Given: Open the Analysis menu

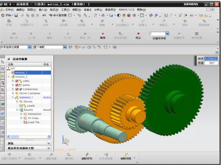Looking at the screenshot, I should point(98,10).
